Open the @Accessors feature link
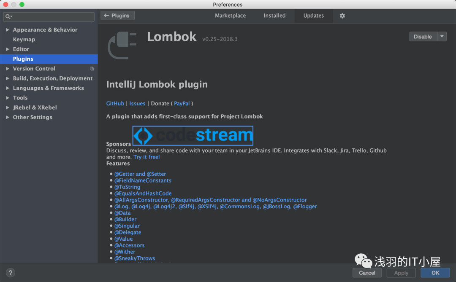Image resolution: width=456 pixels, height=282 pixels. (x=130, y=245)
